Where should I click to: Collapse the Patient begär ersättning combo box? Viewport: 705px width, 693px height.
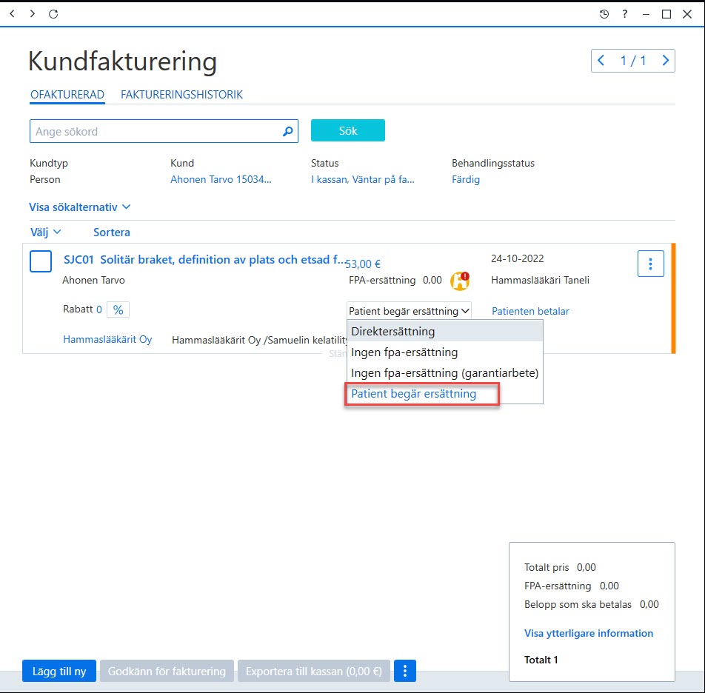click(x=409, y=310)
